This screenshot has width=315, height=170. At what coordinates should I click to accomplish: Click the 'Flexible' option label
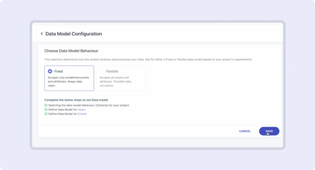coord(112,71)
